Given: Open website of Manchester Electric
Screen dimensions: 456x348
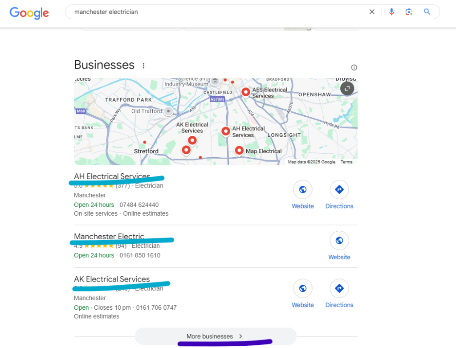Looking at the screenshot, I should point(339,246).
